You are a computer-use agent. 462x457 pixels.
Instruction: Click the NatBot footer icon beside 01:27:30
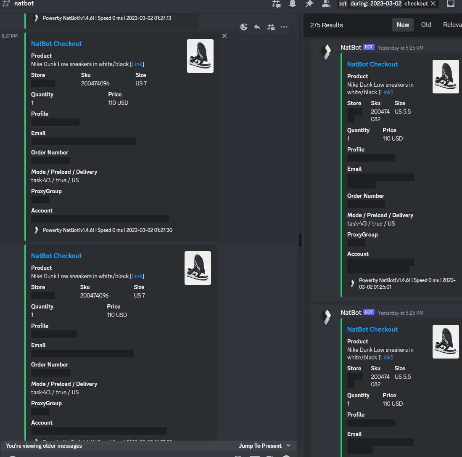(36, 230)
